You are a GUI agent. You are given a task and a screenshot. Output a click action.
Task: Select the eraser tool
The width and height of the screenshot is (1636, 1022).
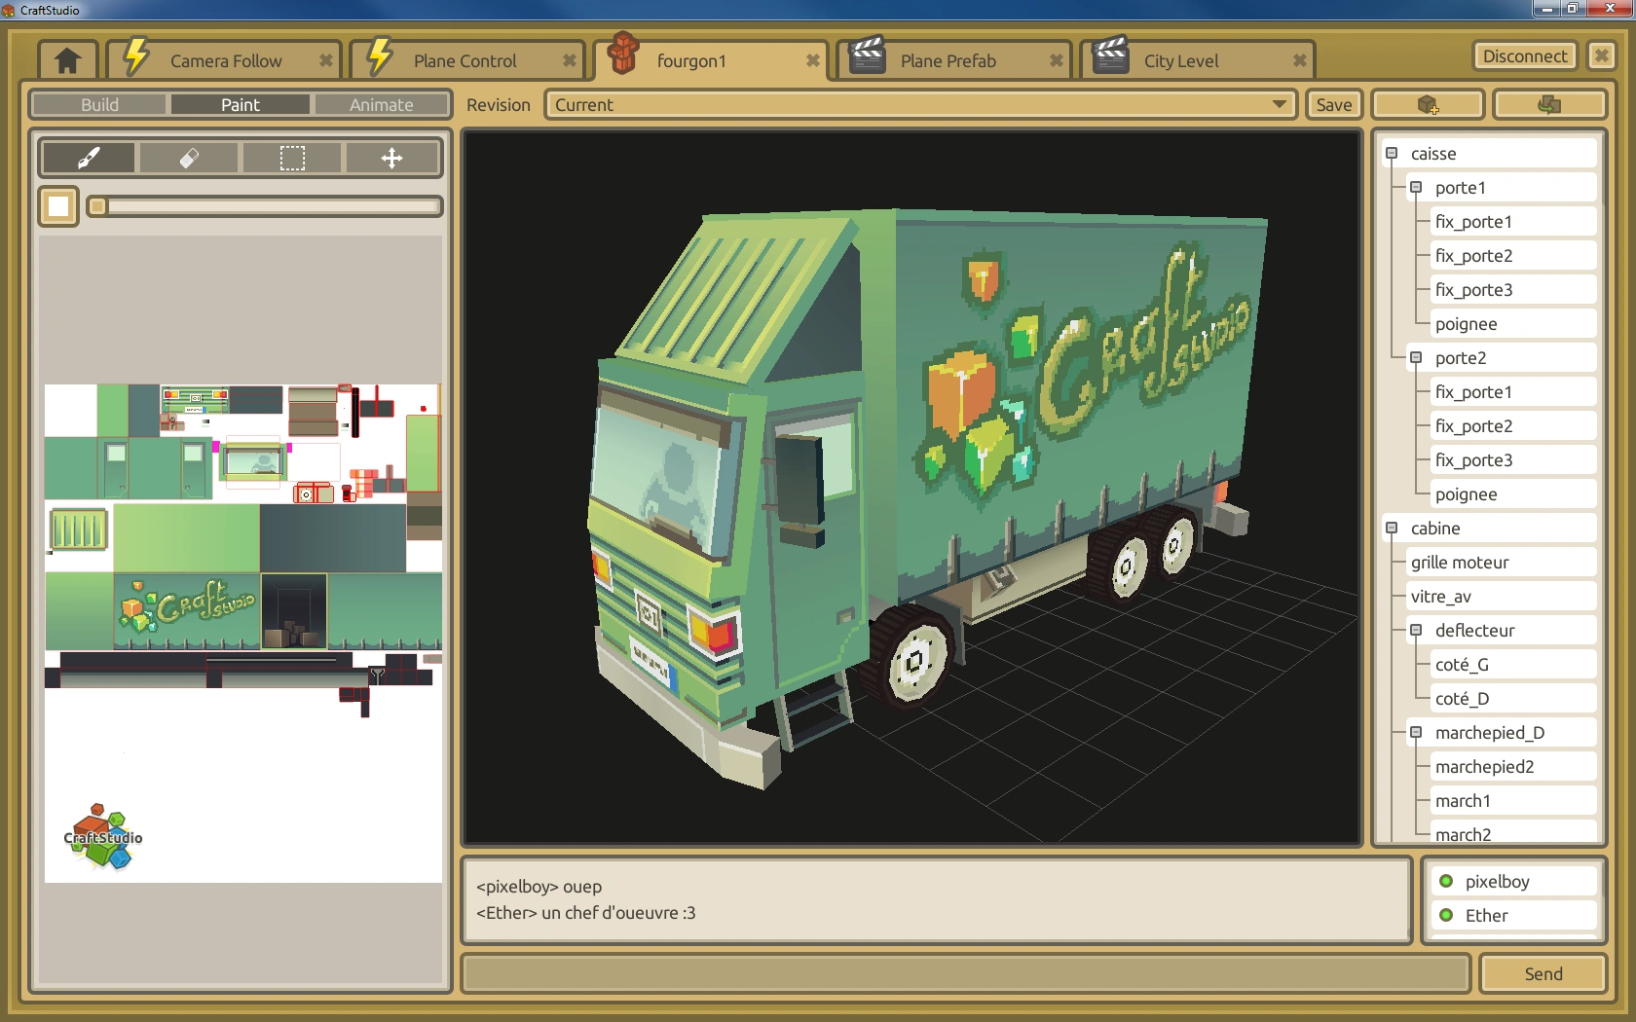[190, 158]
